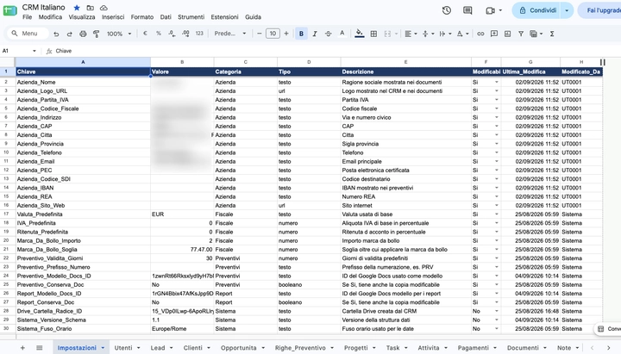621x354 pixels.
Task: Open Condividi options dropdown arrow
Action: 567,10
